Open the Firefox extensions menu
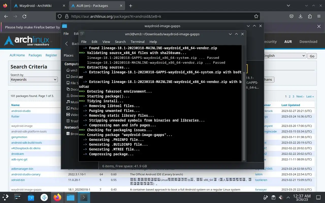 [310, 16]
